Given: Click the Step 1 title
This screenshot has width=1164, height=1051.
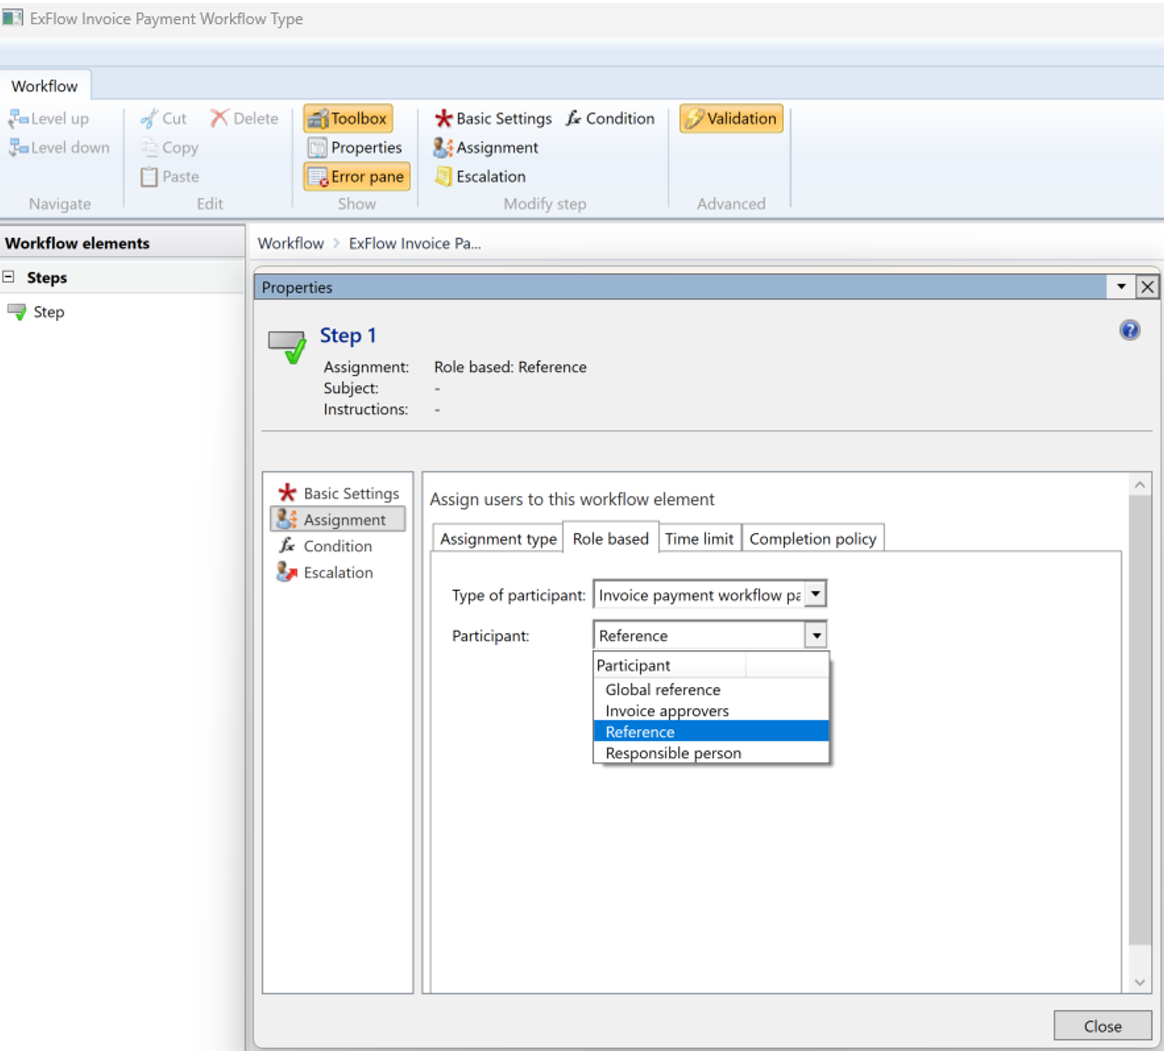Looking at the screenshot, I should 347,335.
